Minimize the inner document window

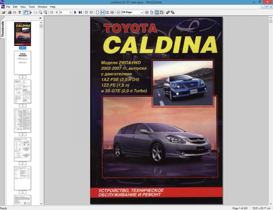pos(263,7)
